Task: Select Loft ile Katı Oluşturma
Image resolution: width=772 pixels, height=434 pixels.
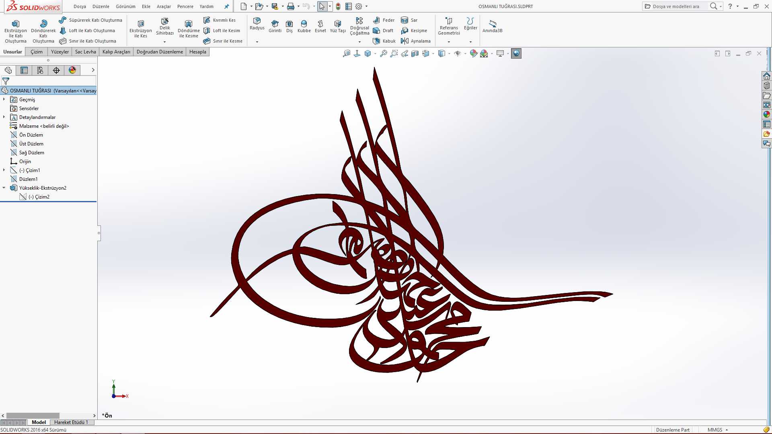Action: 87,31
